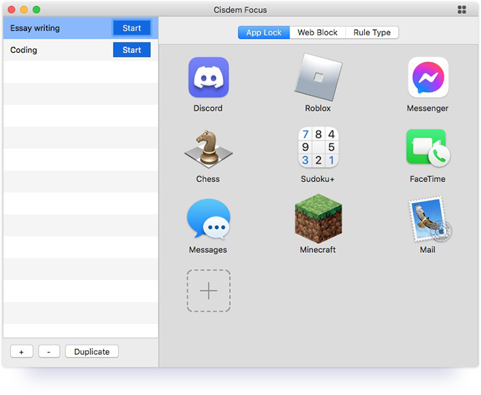Start the Coding session
This screenshot has height=395, width=481.
132,50
